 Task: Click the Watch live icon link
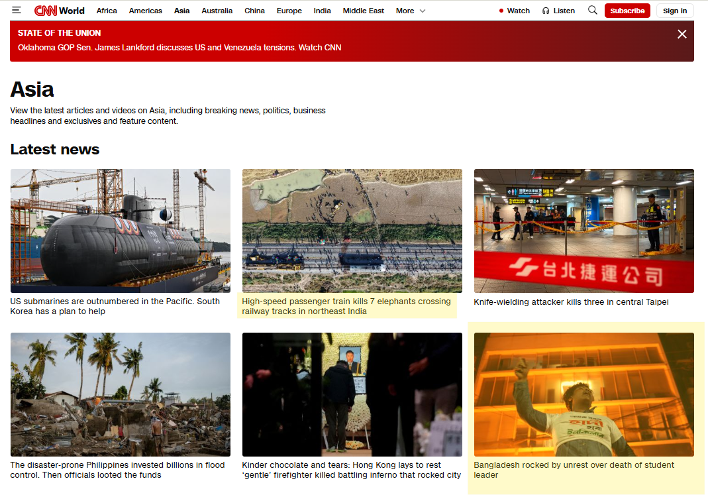pyautogui.click(x=514, y=11)
